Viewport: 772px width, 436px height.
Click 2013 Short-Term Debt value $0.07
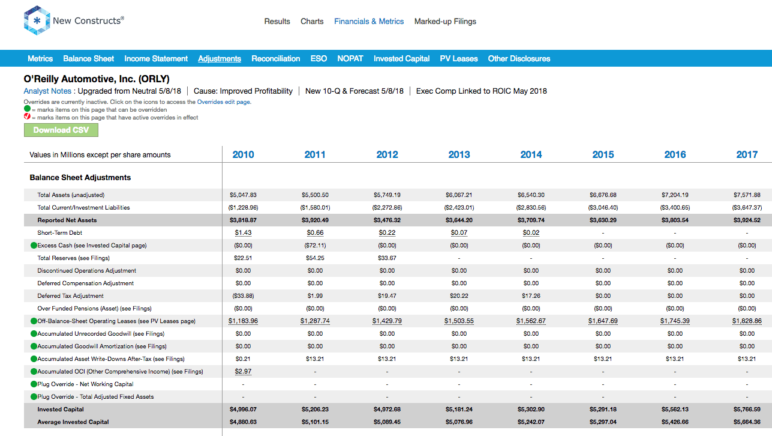(459, 232)
